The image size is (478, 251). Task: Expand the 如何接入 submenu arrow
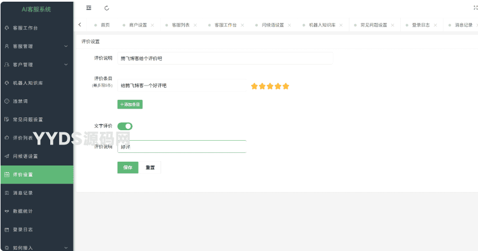[x=66, y=248]
